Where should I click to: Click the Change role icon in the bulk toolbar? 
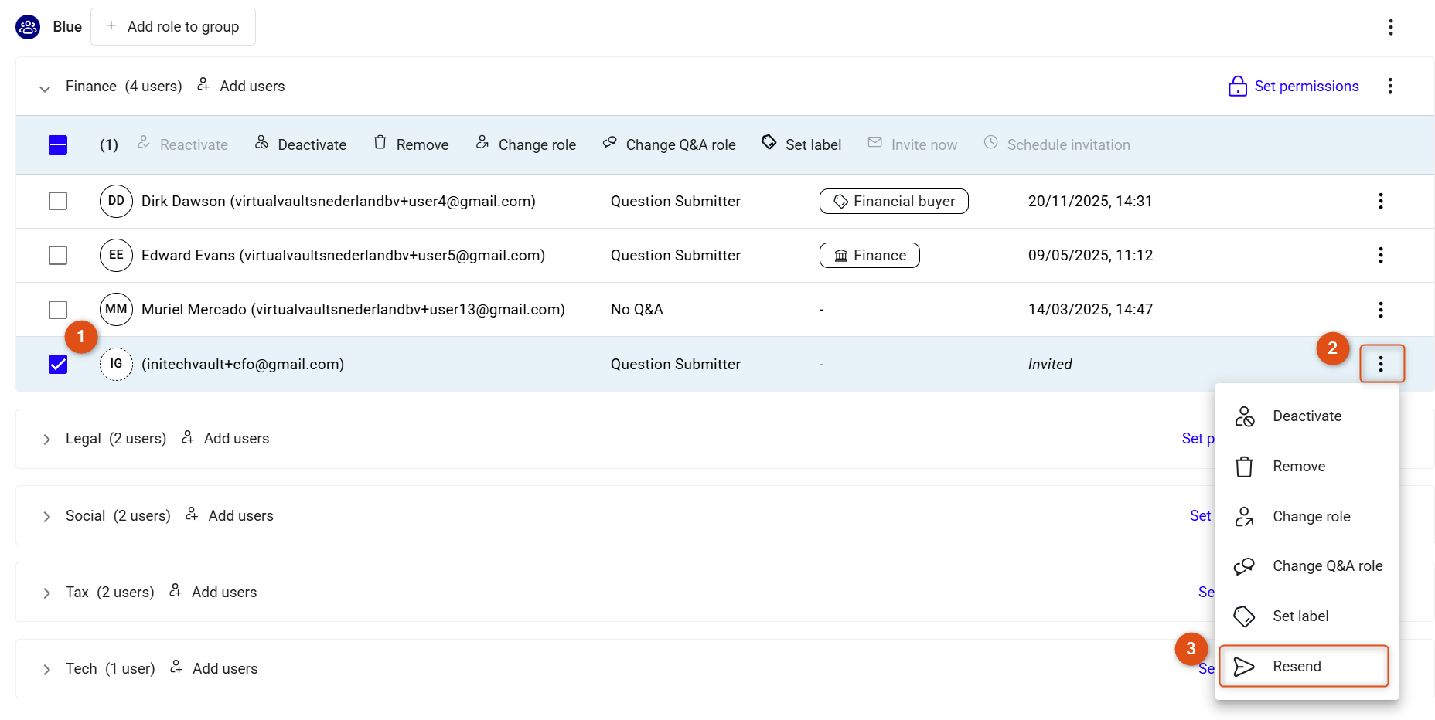click(482, 143)
